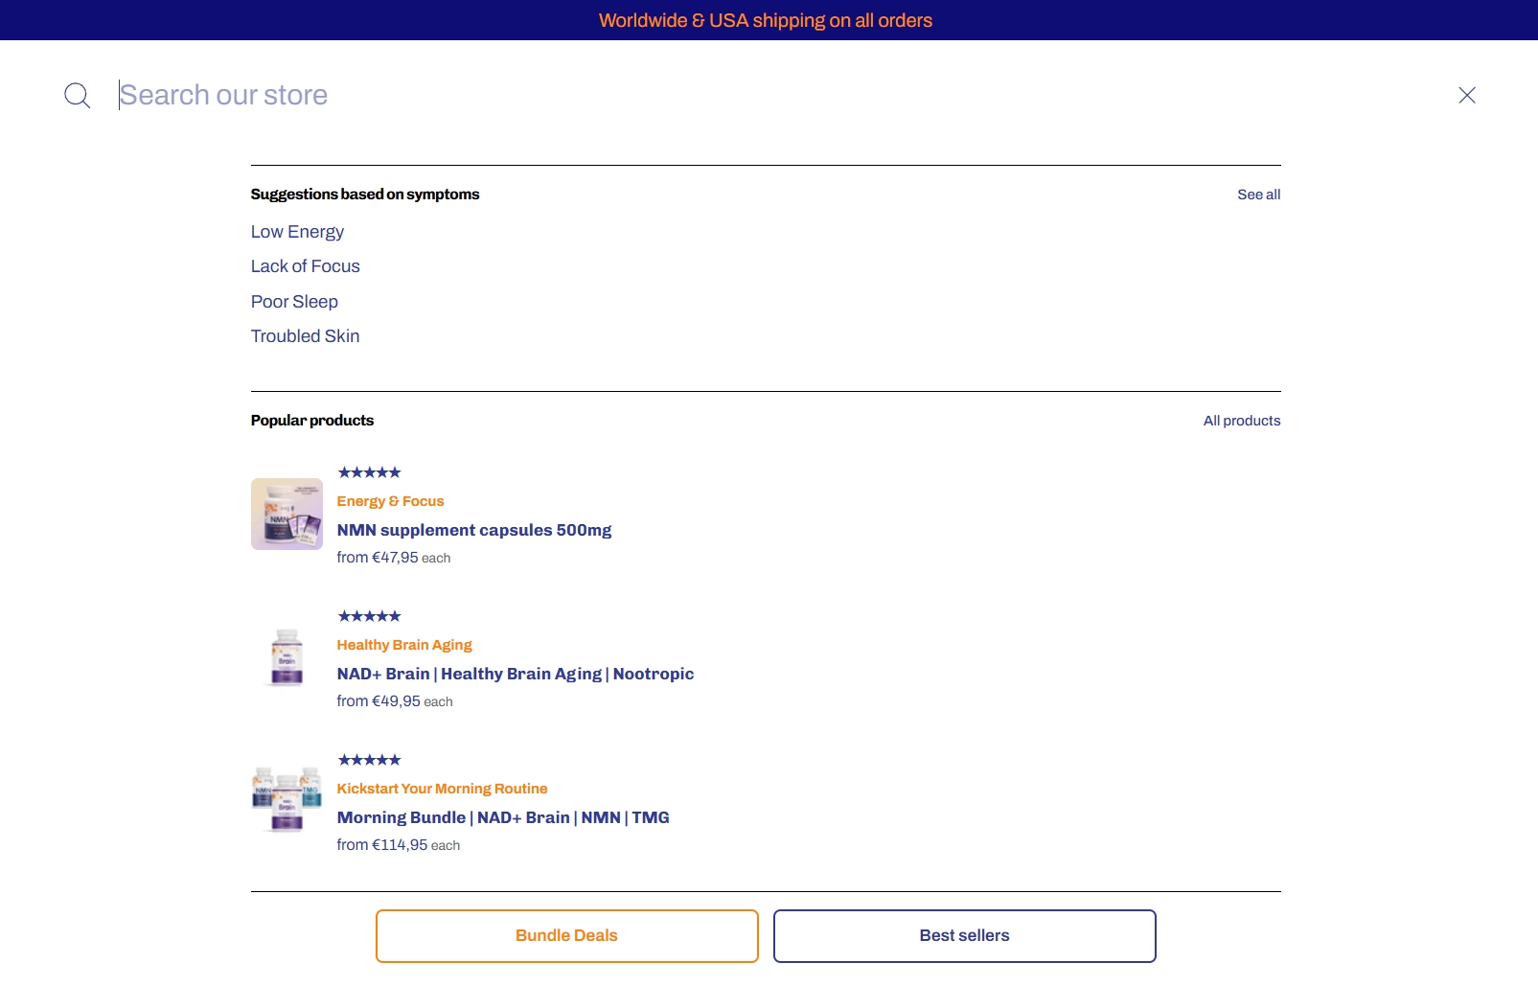1538x986 pixels.
Task: Select the 'Low Energy' suggestion
Action: tap(297, 232)
